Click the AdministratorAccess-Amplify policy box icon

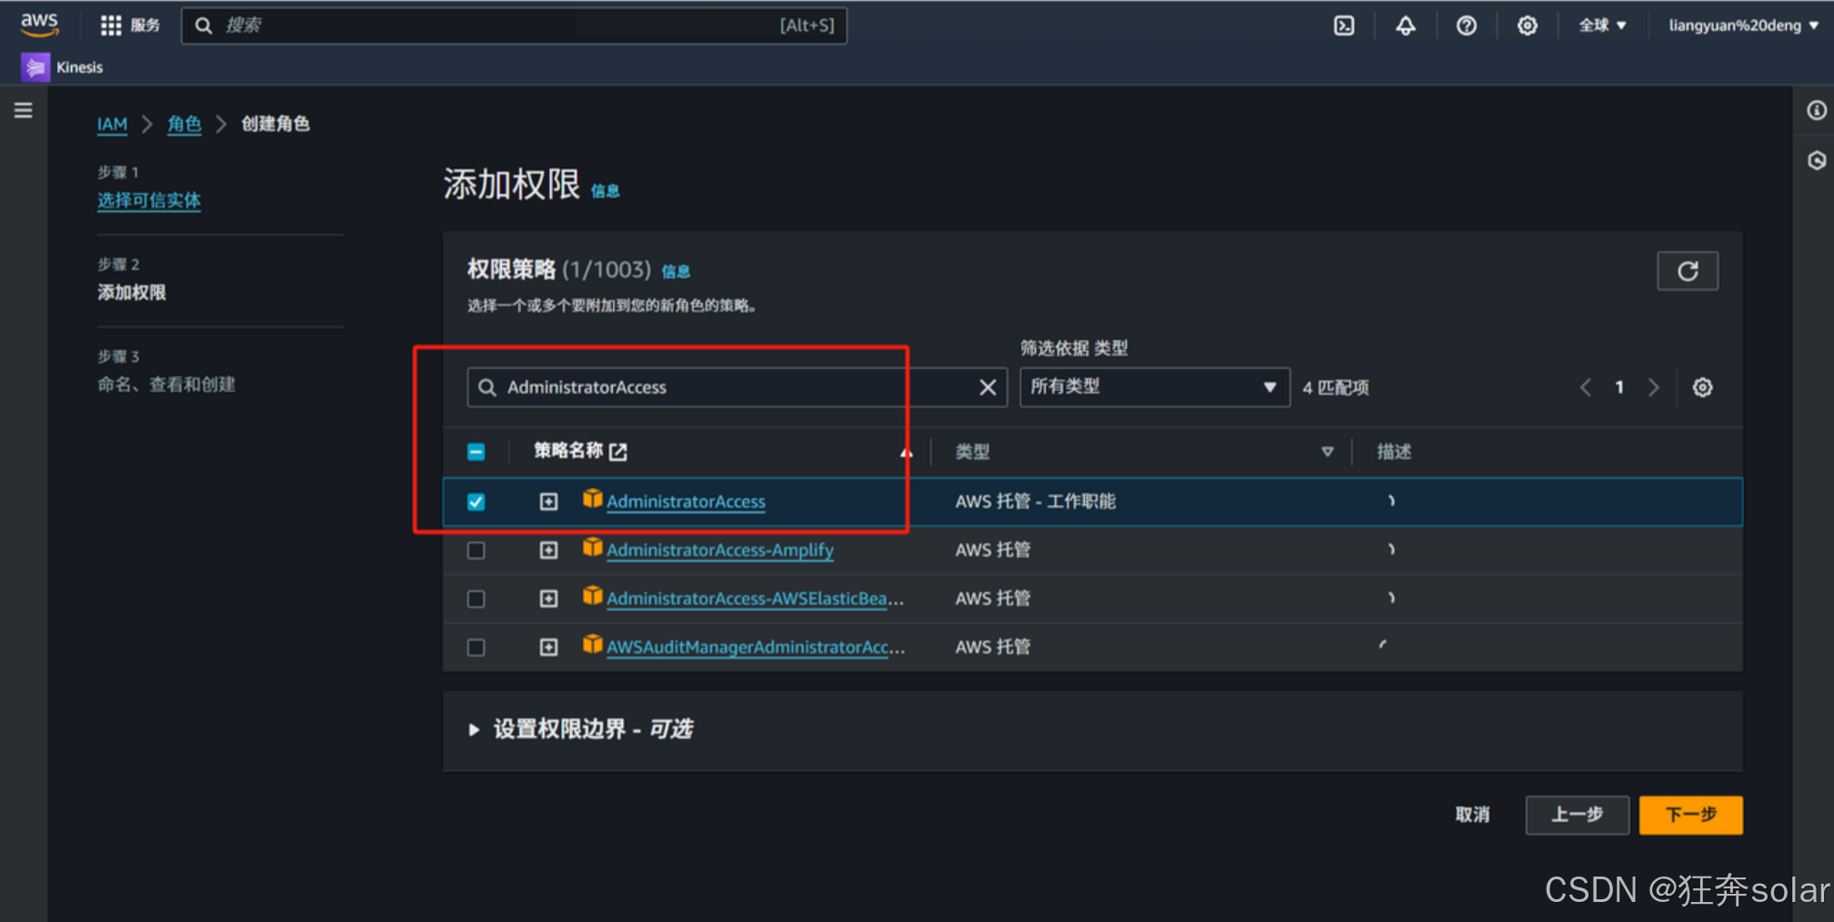593,546
